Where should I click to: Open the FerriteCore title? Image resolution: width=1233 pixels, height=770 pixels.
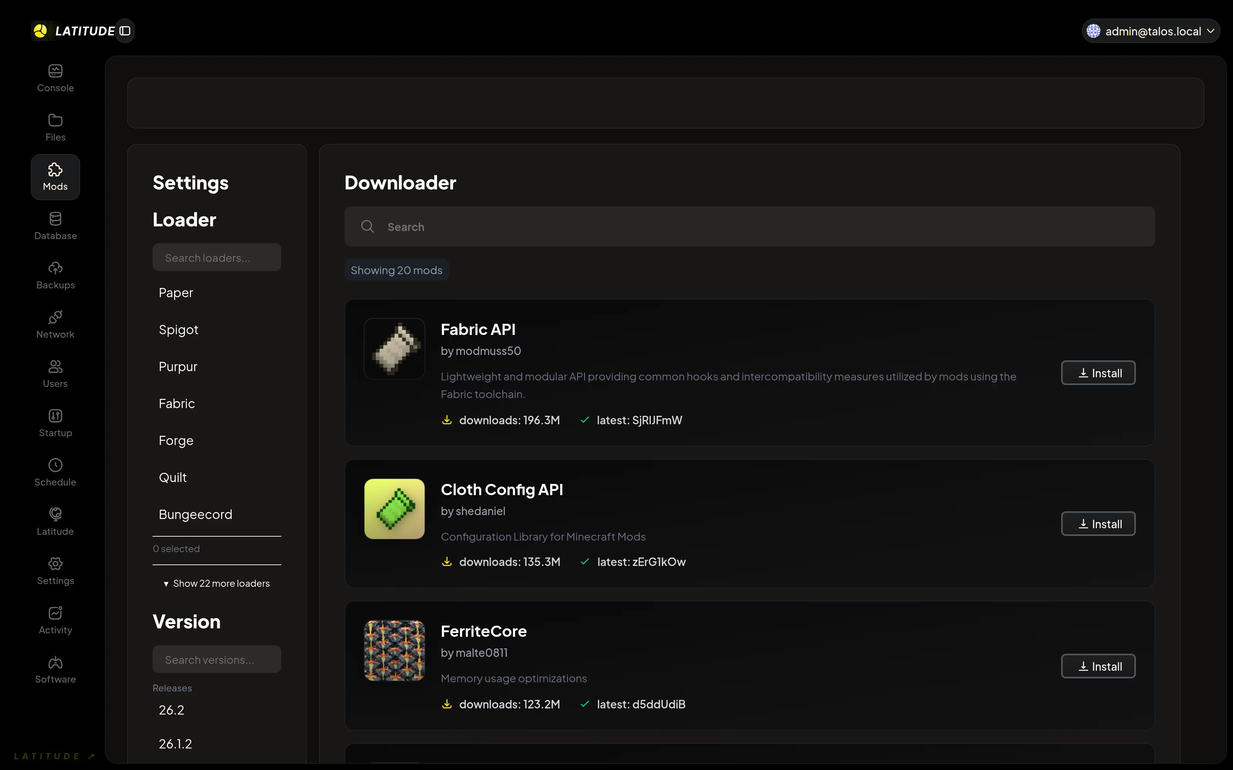[x=484, y=631]
